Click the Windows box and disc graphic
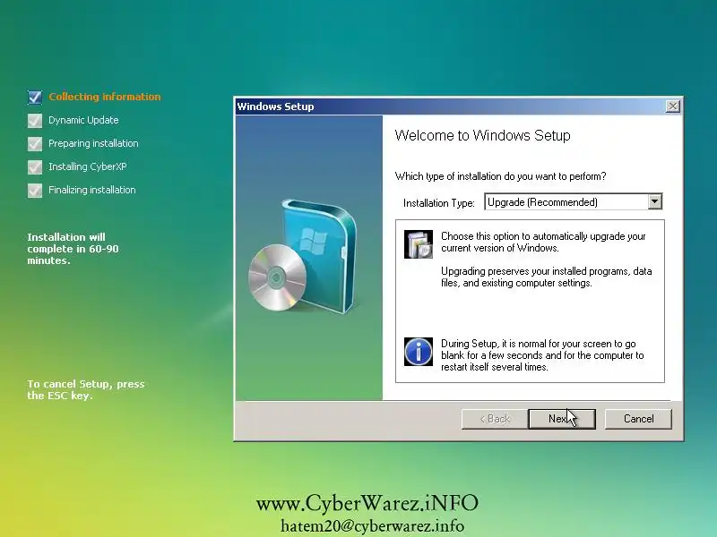Viewport: 717px width, 537px height. (x=303, y=257)
